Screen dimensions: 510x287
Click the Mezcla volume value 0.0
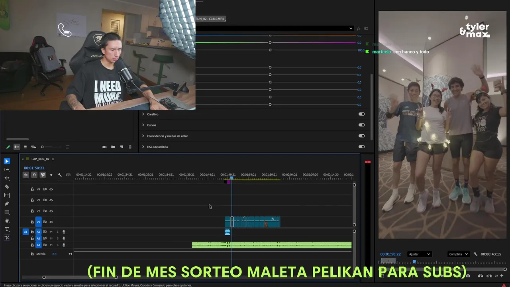pos(54,254)
